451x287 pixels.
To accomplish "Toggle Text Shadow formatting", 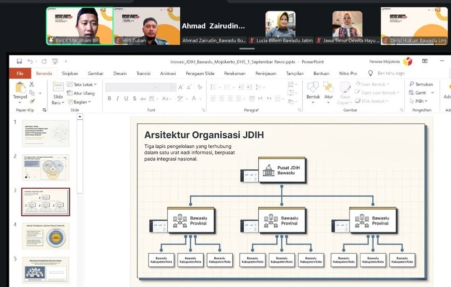I will (134, 99).
